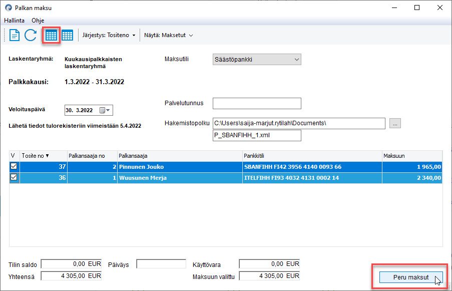Click the Palkansaaja no cell of Wuusunen Merja

click(92, 178)
